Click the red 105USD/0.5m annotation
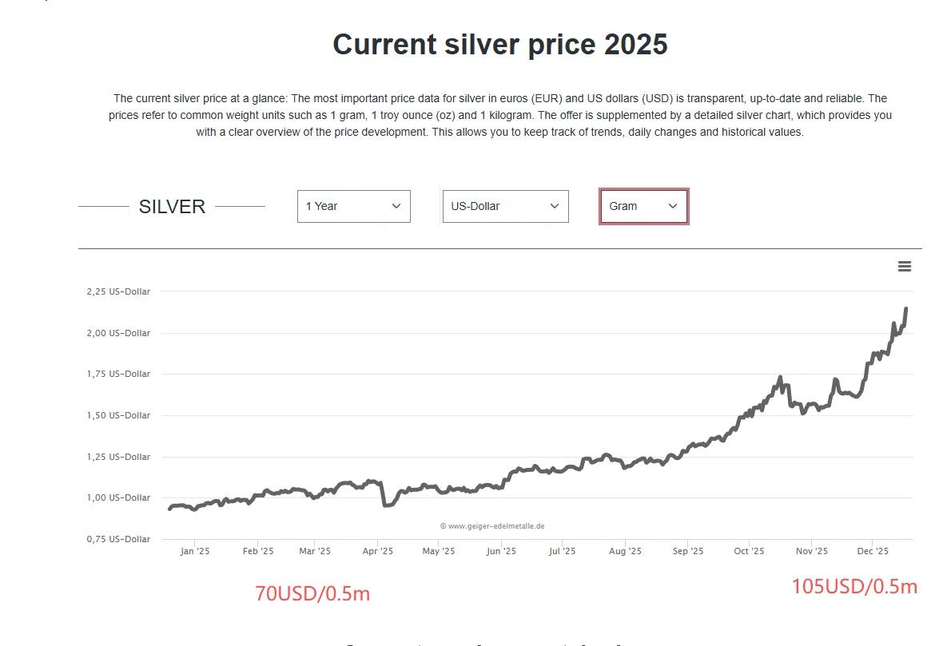This screenshot has width=947, height=646. click(854, 587)
